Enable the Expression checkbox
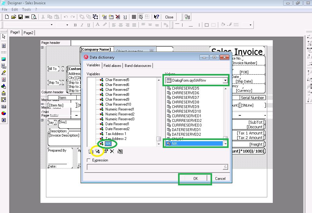Image resolution: width=312 pixels, height=213 pixels. pos(89,160)
